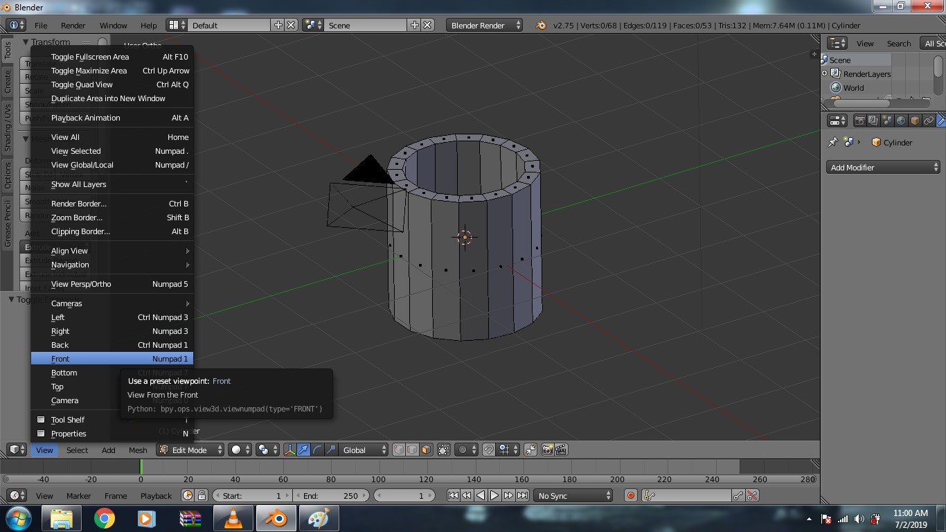Image resolution: width=946 pixels, height=532 pixels.
Task: Open the world properties globe tab
Action: (901, 121)
